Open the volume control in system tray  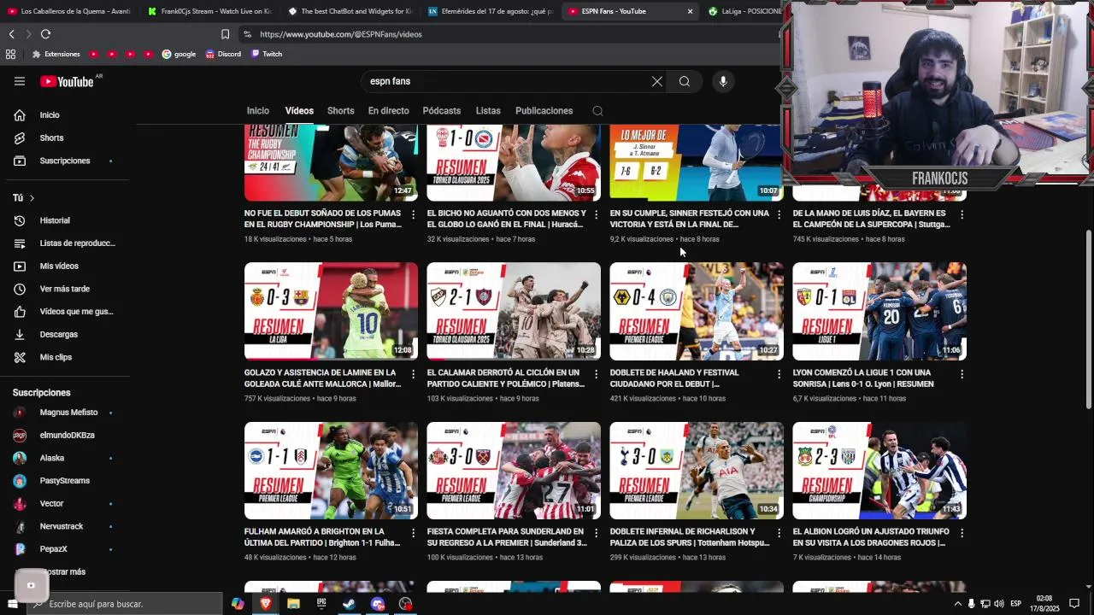998,604
